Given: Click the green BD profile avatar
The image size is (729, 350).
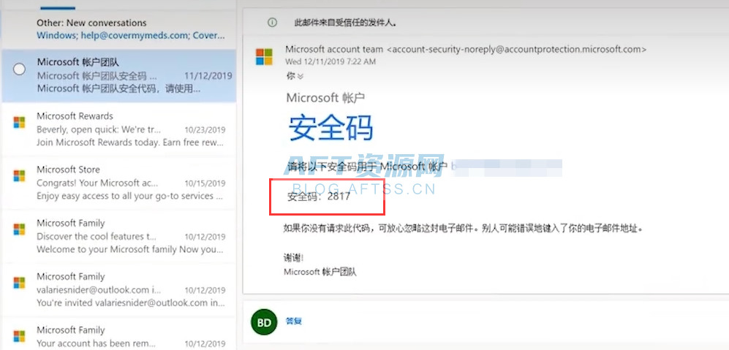Looking at the screenshot, I should coord(264,322).
